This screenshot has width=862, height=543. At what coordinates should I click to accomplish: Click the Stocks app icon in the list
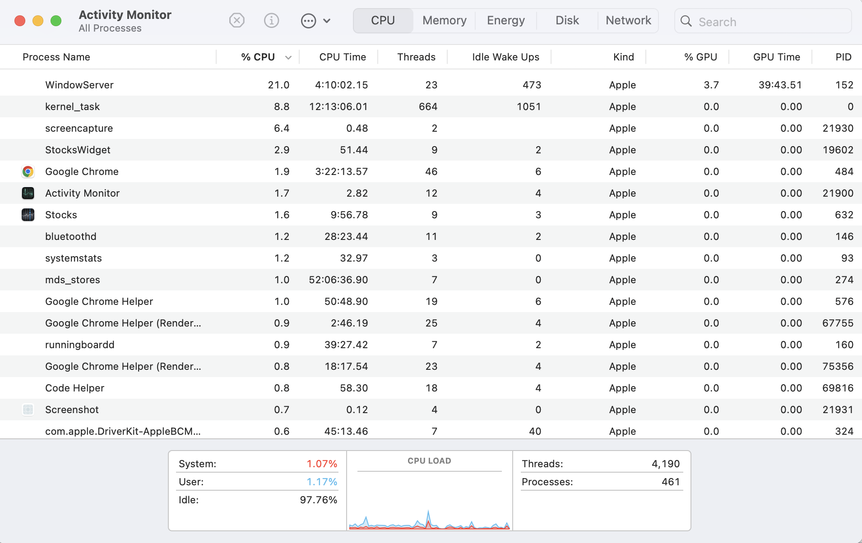(28, 215)
